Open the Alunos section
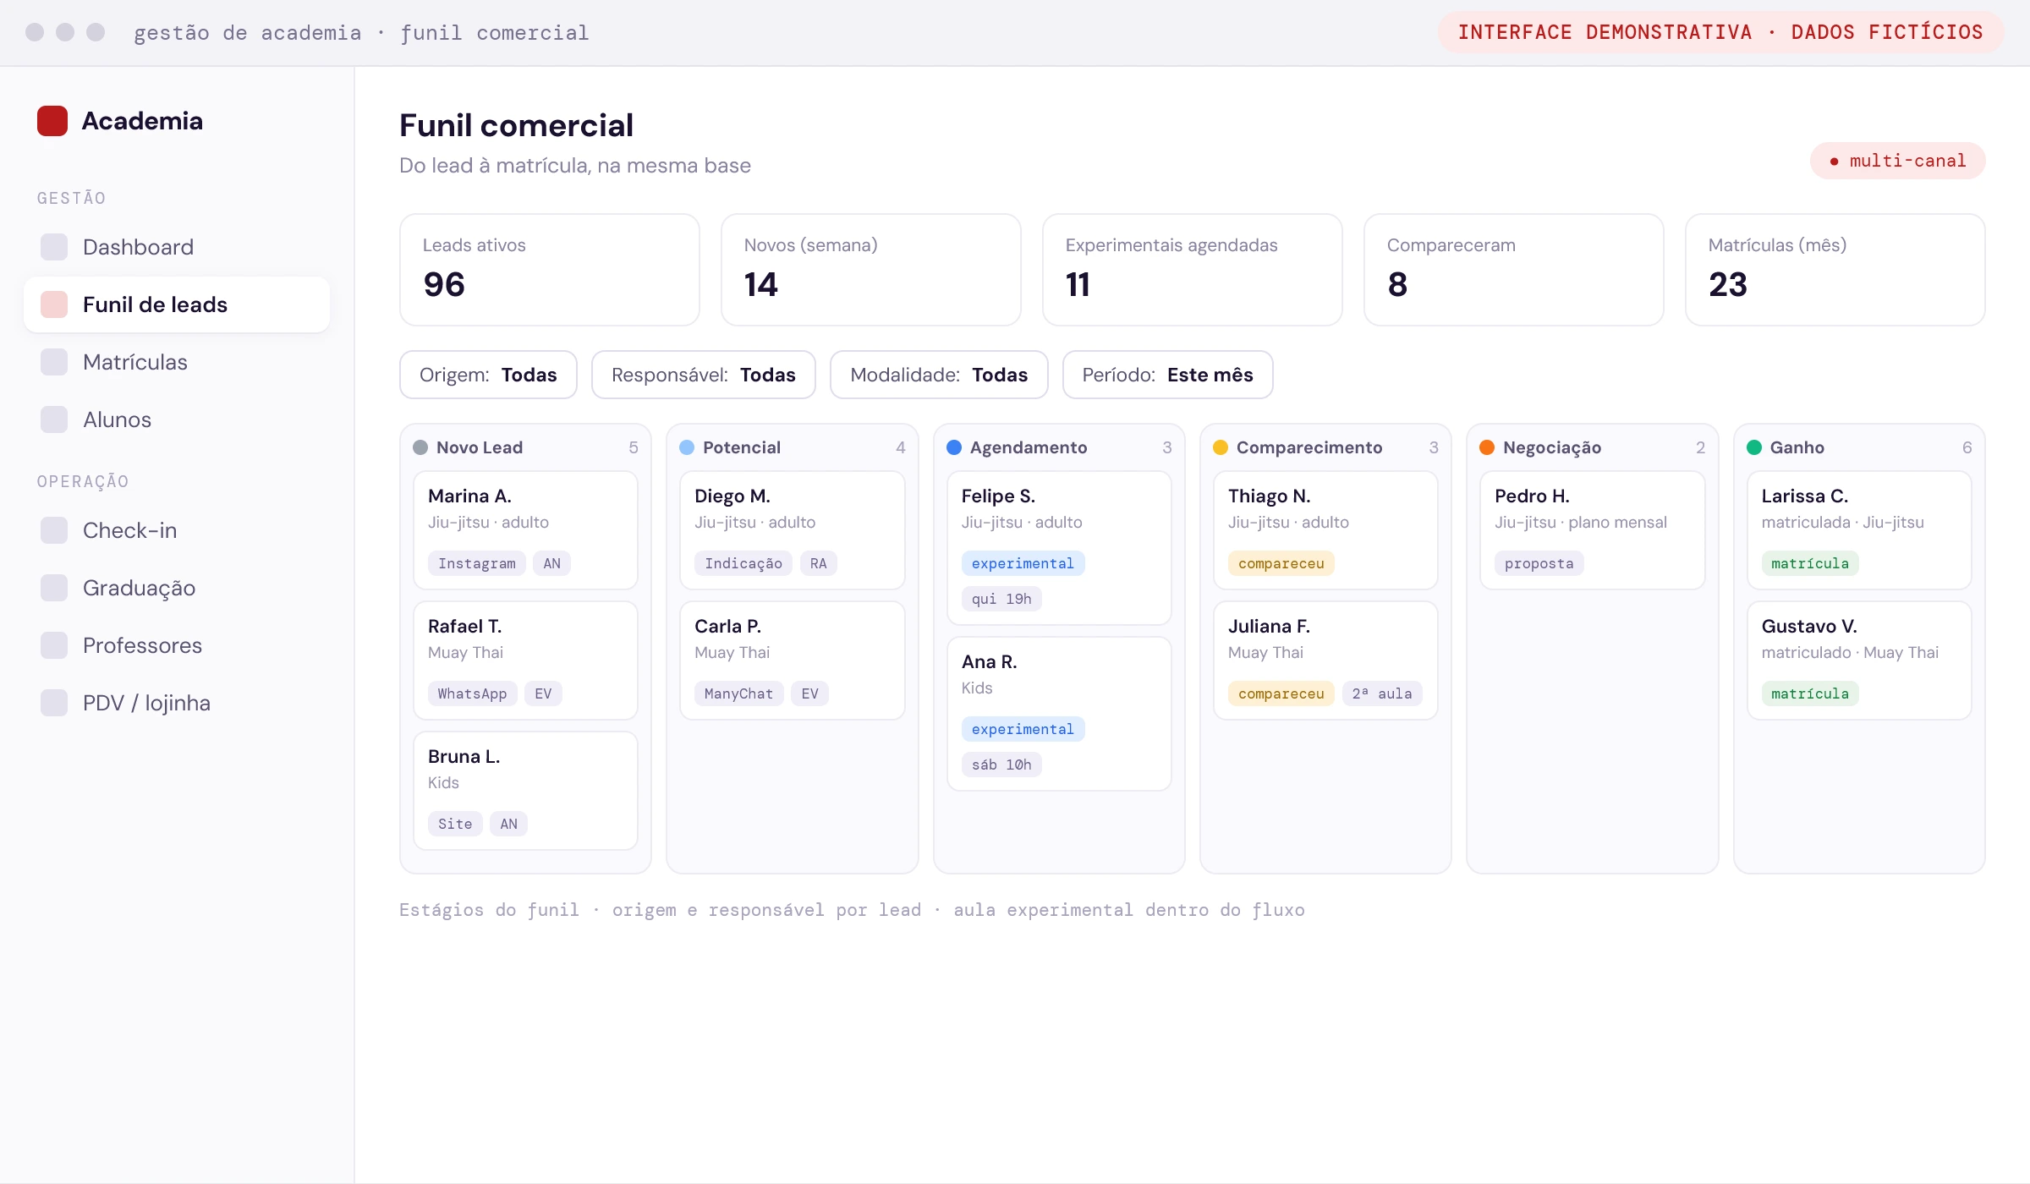 pos(177,419)
